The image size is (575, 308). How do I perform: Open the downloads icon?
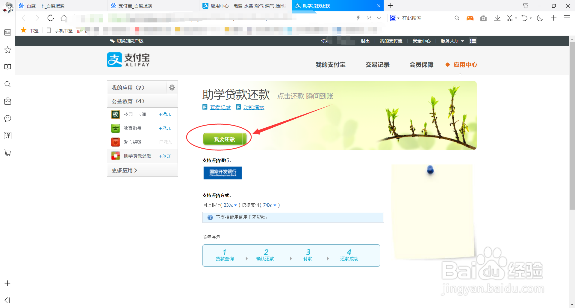click(x=497, y=18)
